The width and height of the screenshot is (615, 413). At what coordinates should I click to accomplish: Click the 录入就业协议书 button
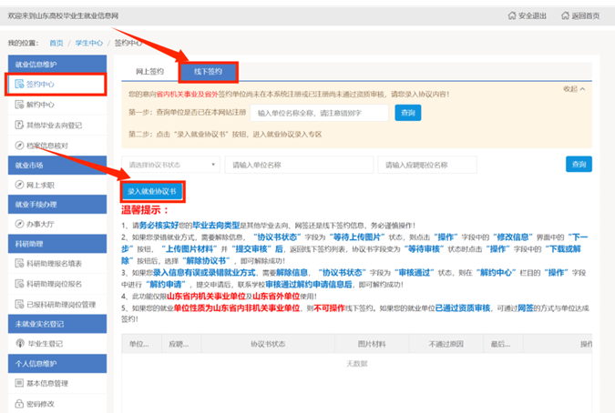[x=154, y=192]
